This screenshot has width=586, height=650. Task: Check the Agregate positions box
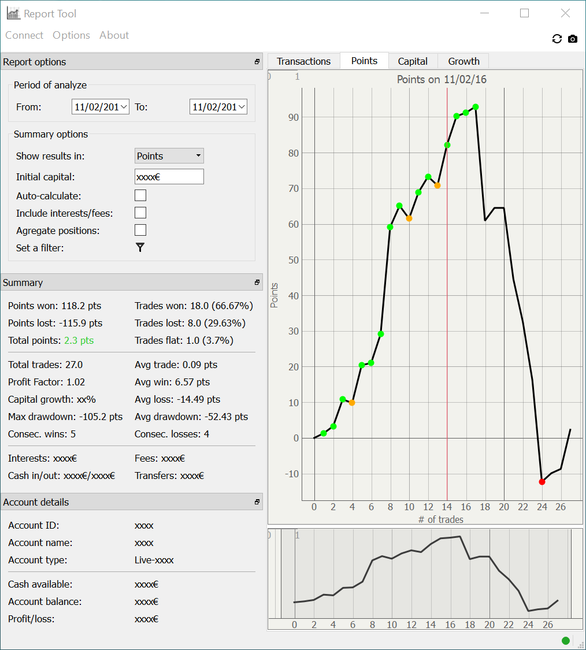(140, 230)
